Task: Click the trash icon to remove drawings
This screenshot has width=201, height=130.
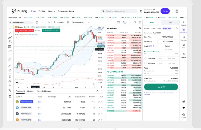Action: (10, 96)
